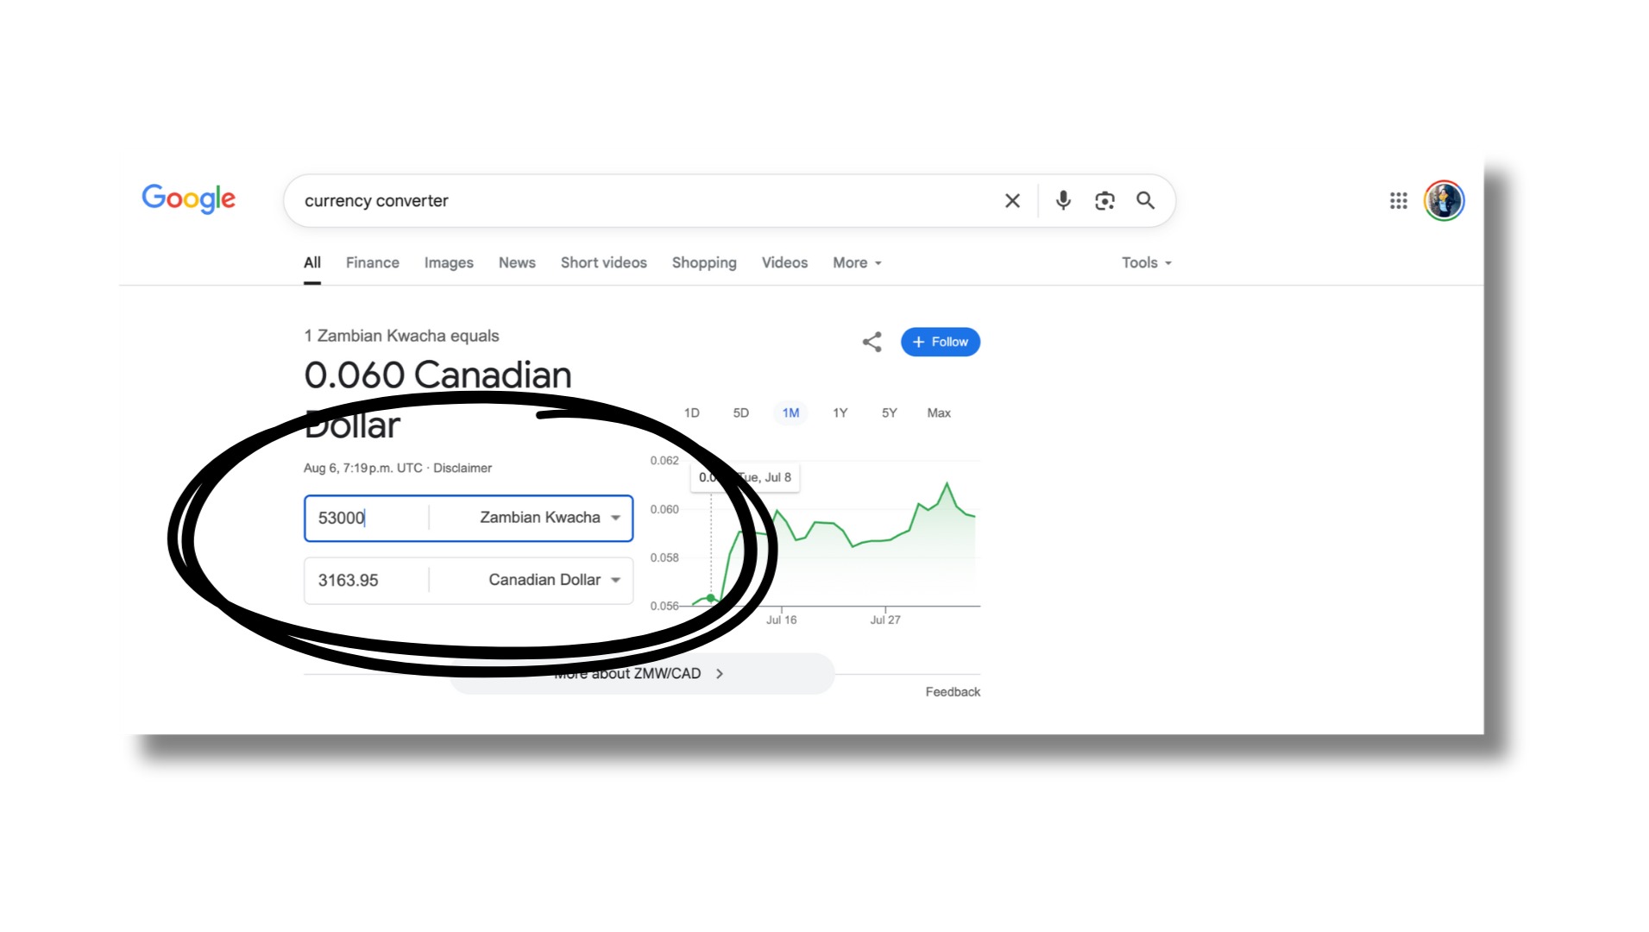Select the Max chart range

click(x=938, y=413)
